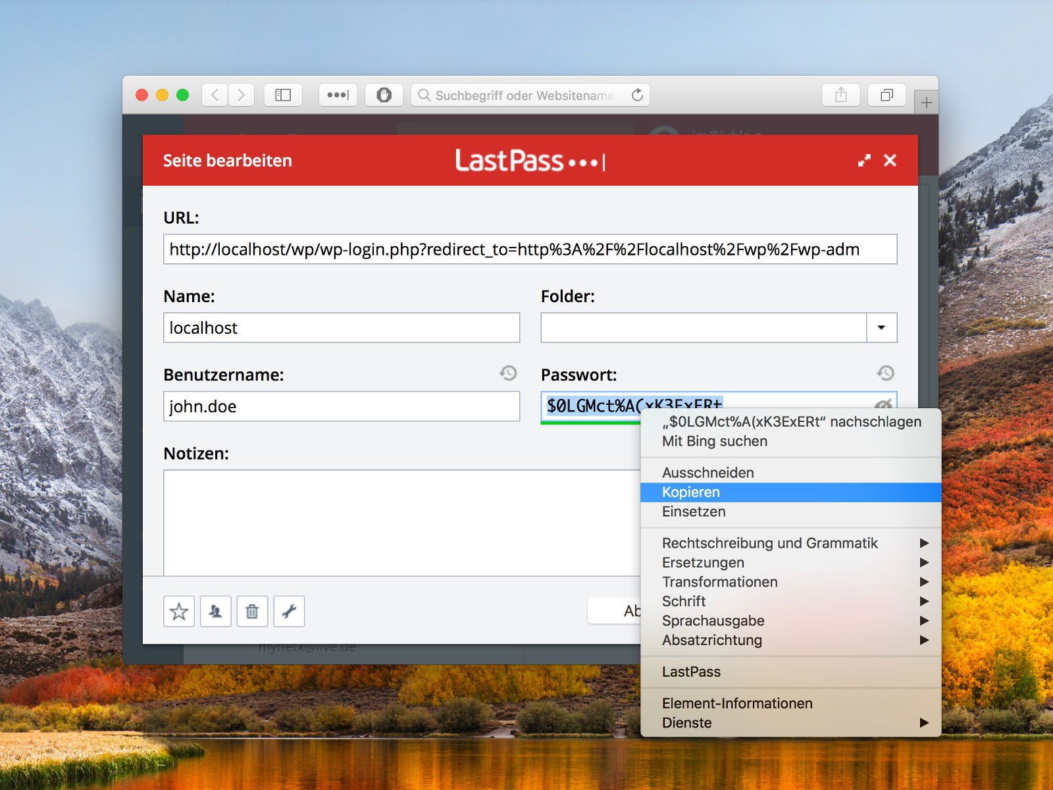Image resolution: width=1053 pixels, height=790 pixels.
Task: Open the LastPass extension toolbar icon
Action: (x=338, y=95)
